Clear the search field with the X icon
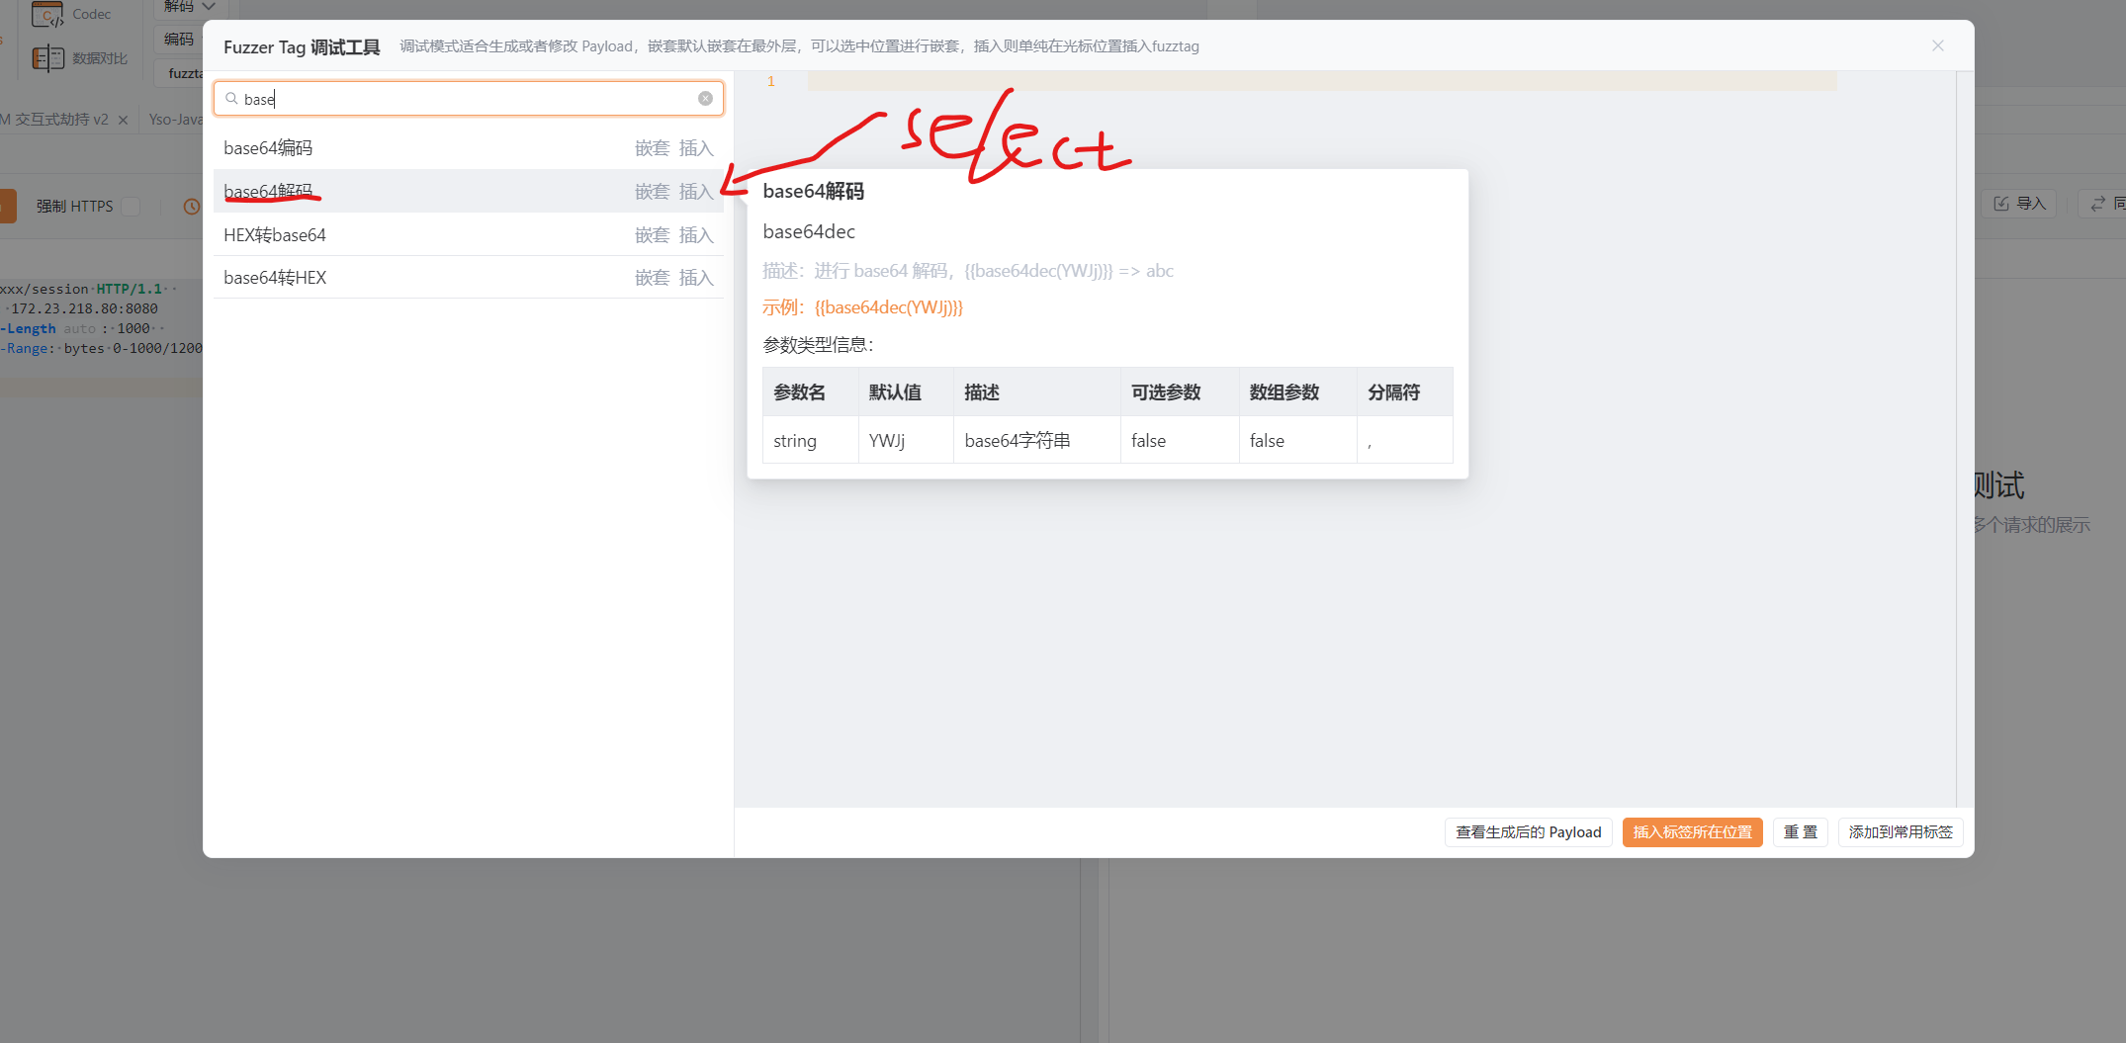This screenshot has width=2126, height=1043. click(705, 99)
